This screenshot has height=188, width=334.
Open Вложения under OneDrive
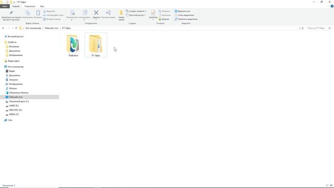(14, 46)
